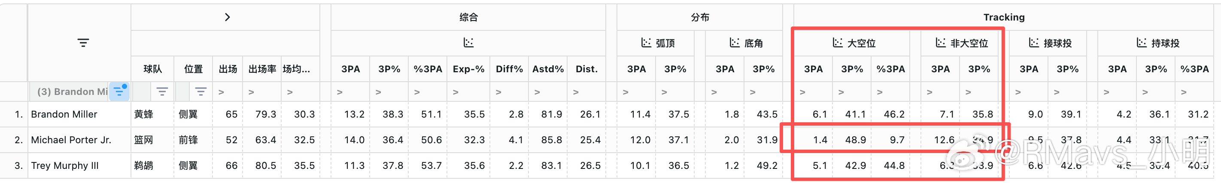Click the scatter chart icon beside 底角
The height and width of the screenshot is (183, 1221).
[x=734, y=43]
